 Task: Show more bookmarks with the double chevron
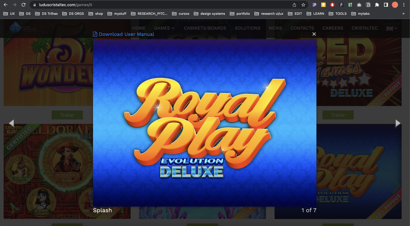tap(403, 14)
